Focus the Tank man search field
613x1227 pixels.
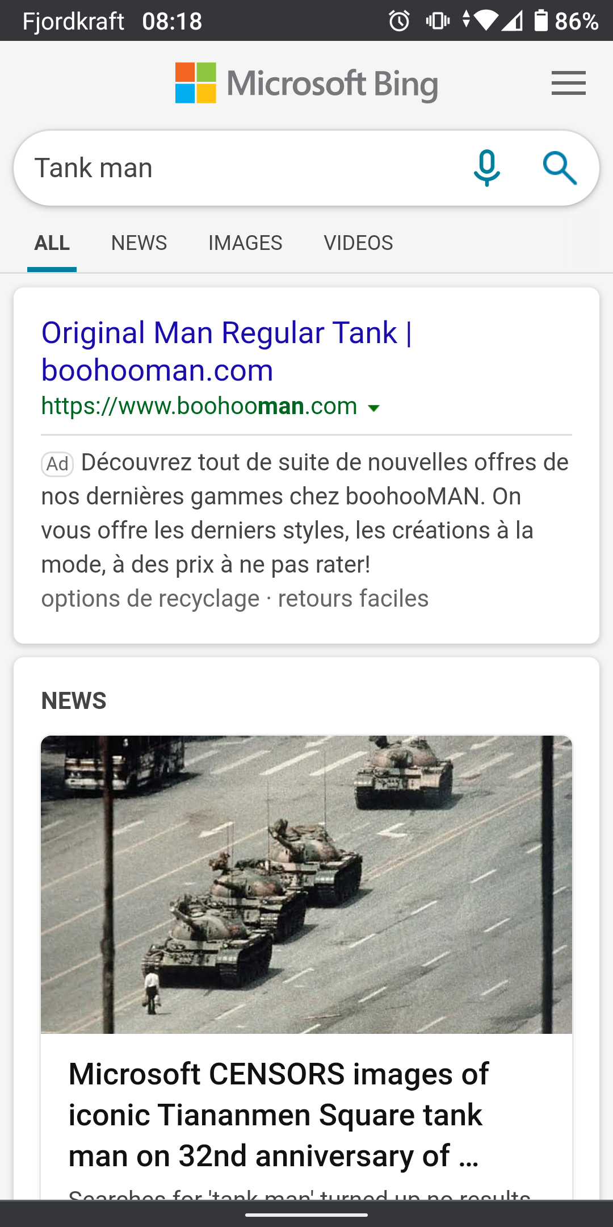[244, 168]
